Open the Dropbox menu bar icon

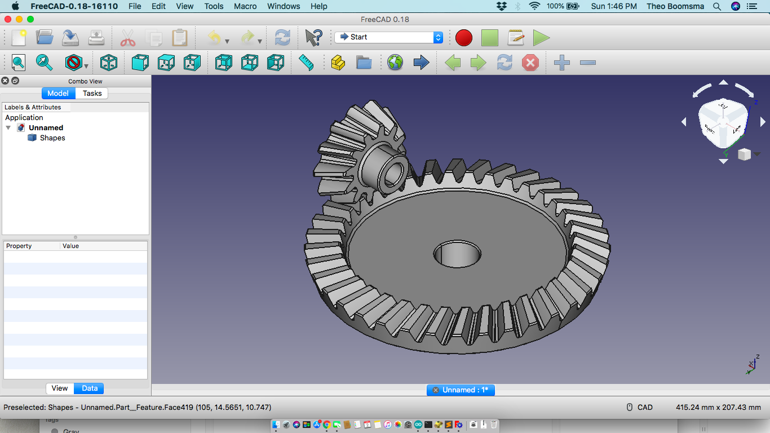point(502,6)
